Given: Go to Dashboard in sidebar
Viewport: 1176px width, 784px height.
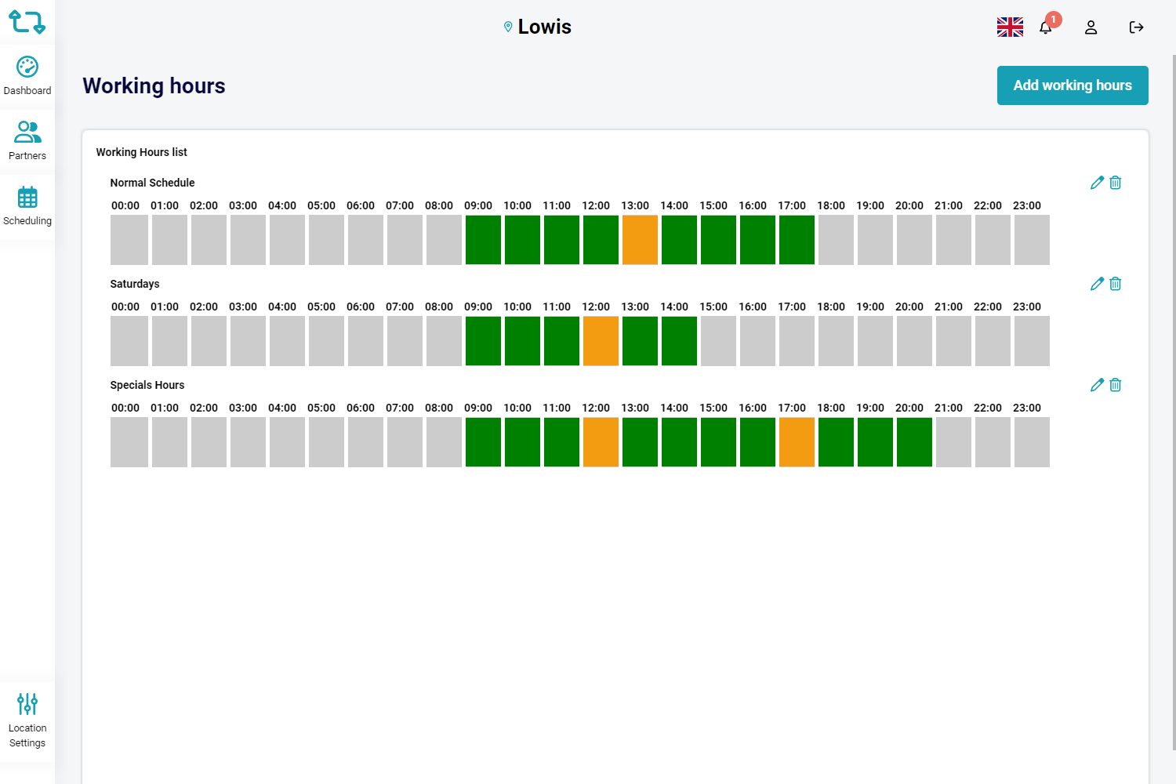Looking at the screenshot, I should click(27, 77).
